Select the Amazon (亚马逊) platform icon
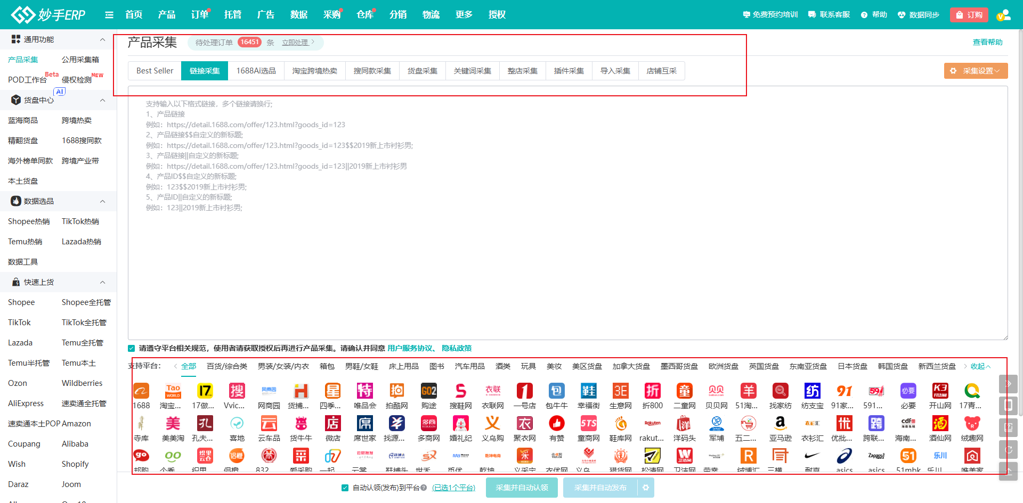This screenshot has height=503, width=1023. pyautogui.click(x=780, y=424)
